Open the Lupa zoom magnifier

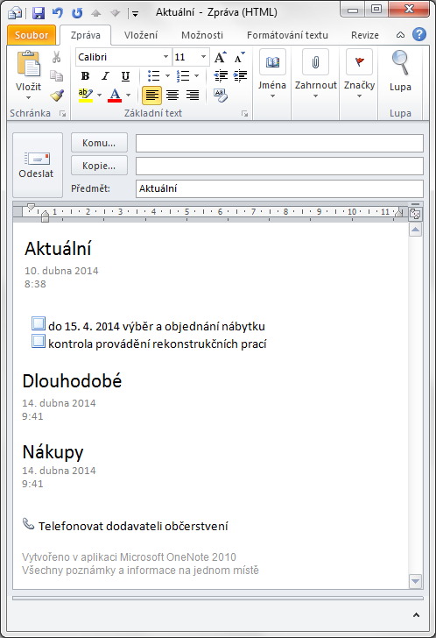400,70
